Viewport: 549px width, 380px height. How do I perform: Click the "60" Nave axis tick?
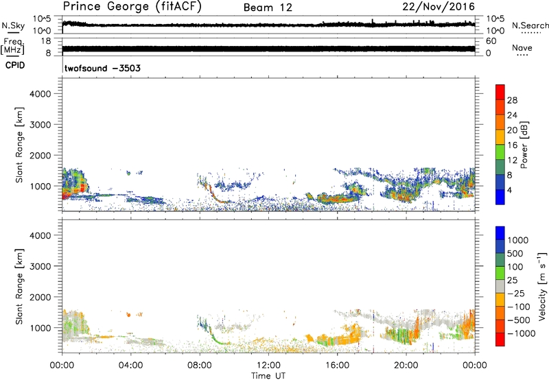[491, 41]
